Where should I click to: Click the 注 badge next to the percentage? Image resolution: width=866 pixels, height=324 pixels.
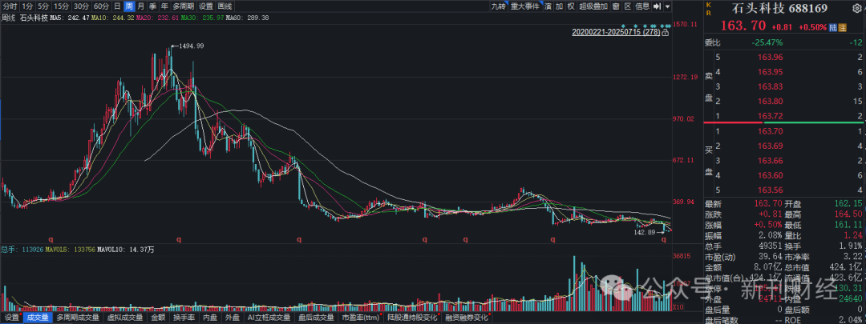click(844, 26)
